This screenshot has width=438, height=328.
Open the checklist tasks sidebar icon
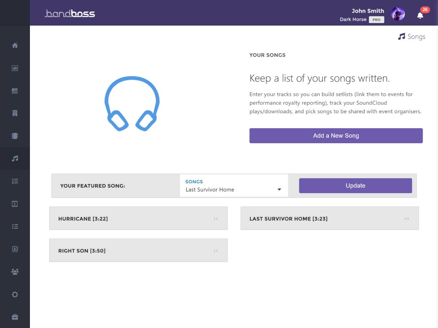[15, 226]
